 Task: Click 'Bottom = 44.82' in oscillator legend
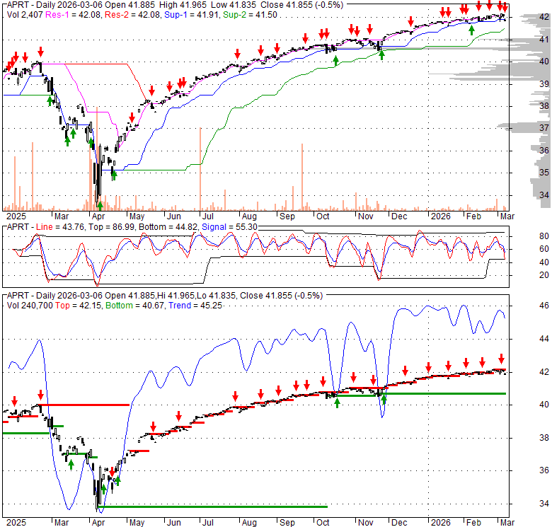click(168, 227)
